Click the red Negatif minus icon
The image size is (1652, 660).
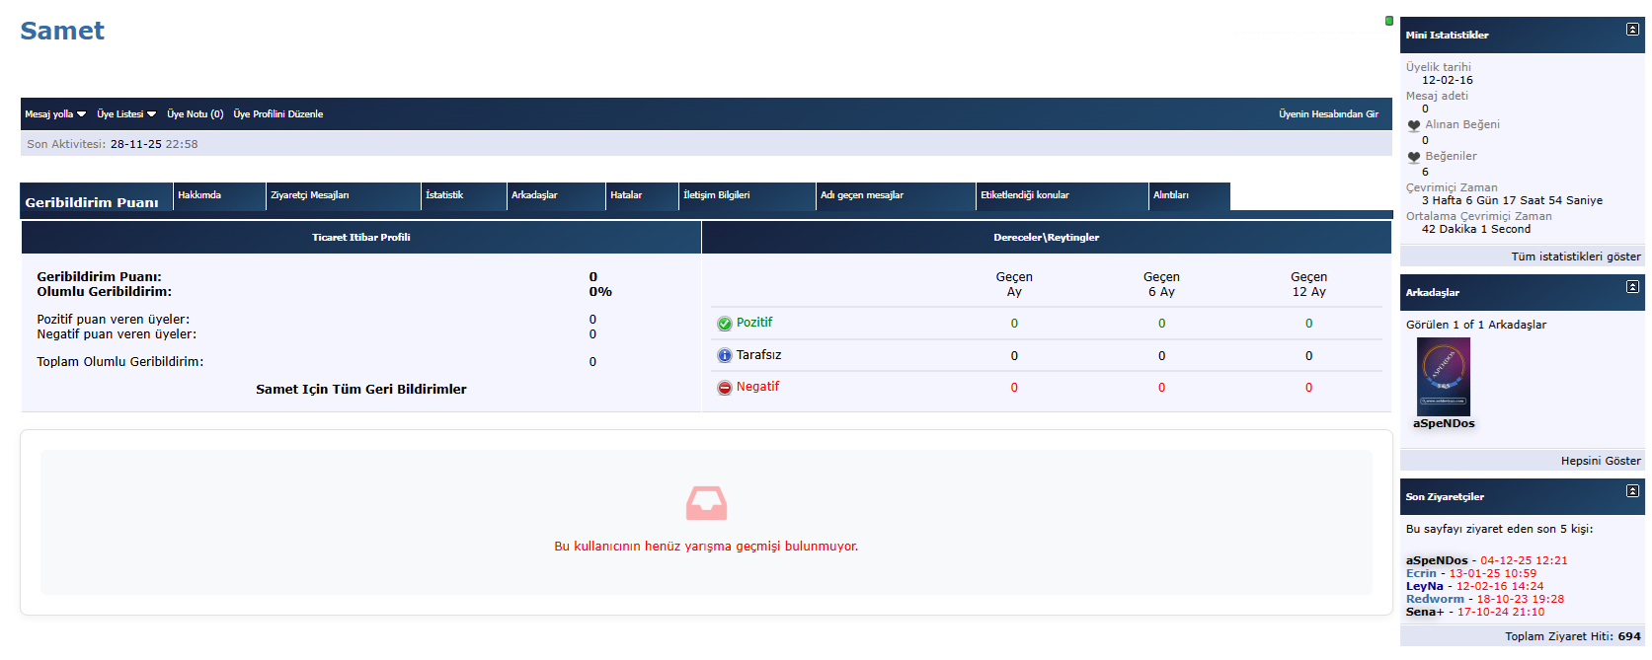(x=724, y=388)
